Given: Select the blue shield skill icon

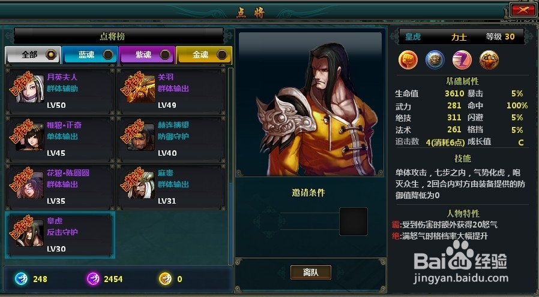Looking at the screenshot, I should click(435, 60).
